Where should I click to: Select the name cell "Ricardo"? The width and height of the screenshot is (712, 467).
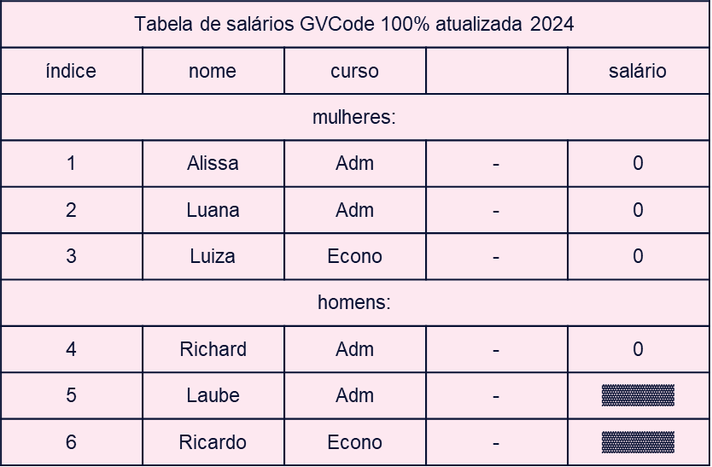213,442
